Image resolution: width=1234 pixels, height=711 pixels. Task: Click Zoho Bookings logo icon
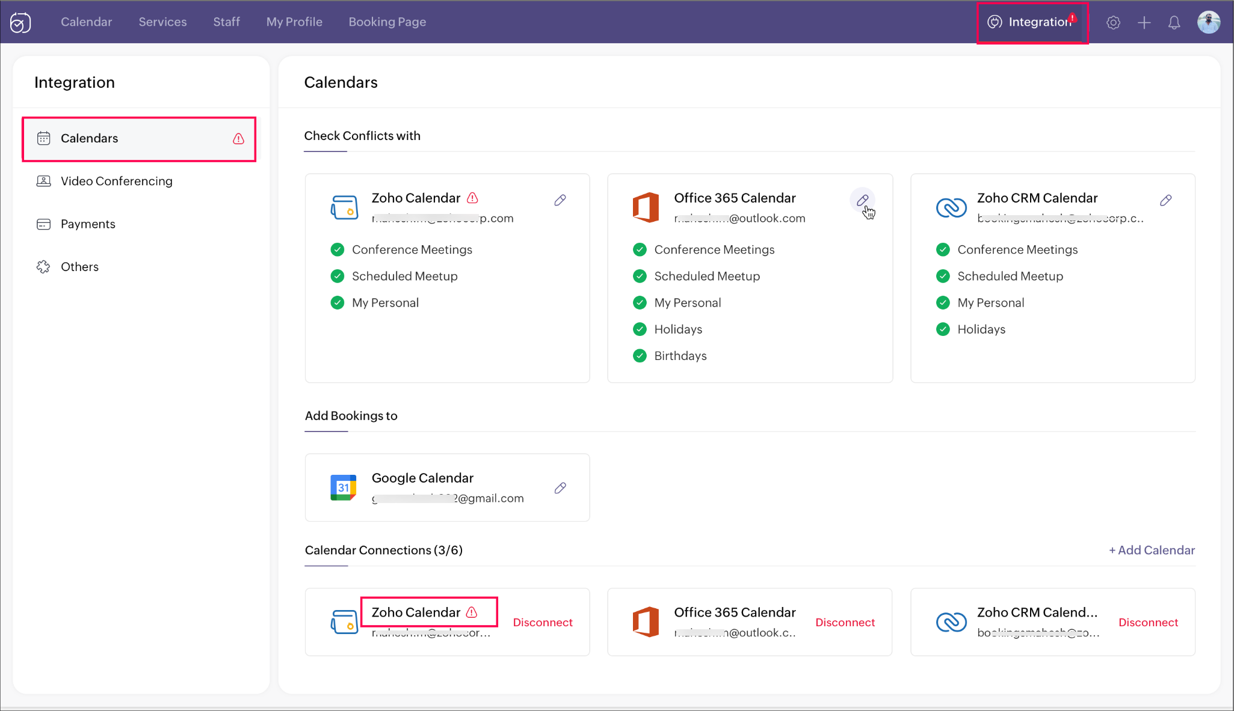tap(20, 23)
